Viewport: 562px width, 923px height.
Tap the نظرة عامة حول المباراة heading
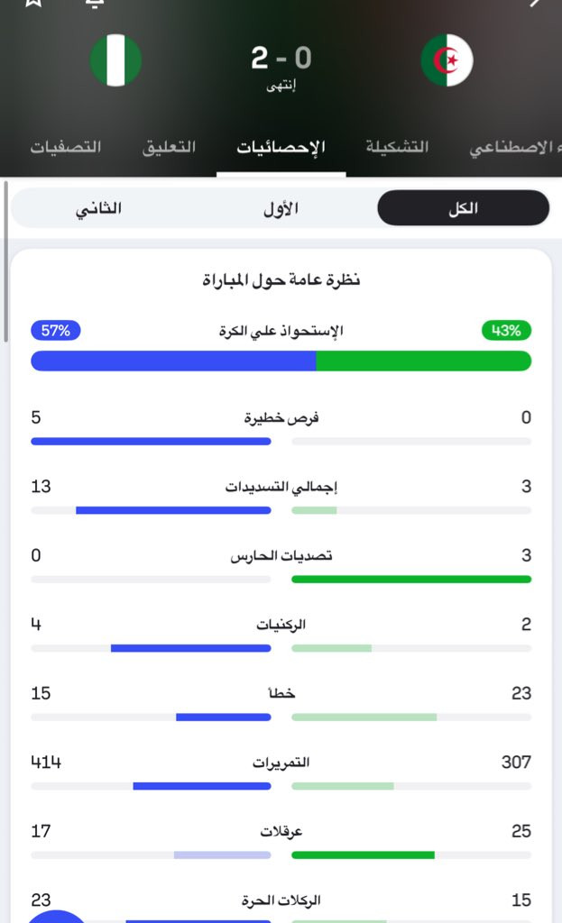pyautogui.click(x=281, y=280)
